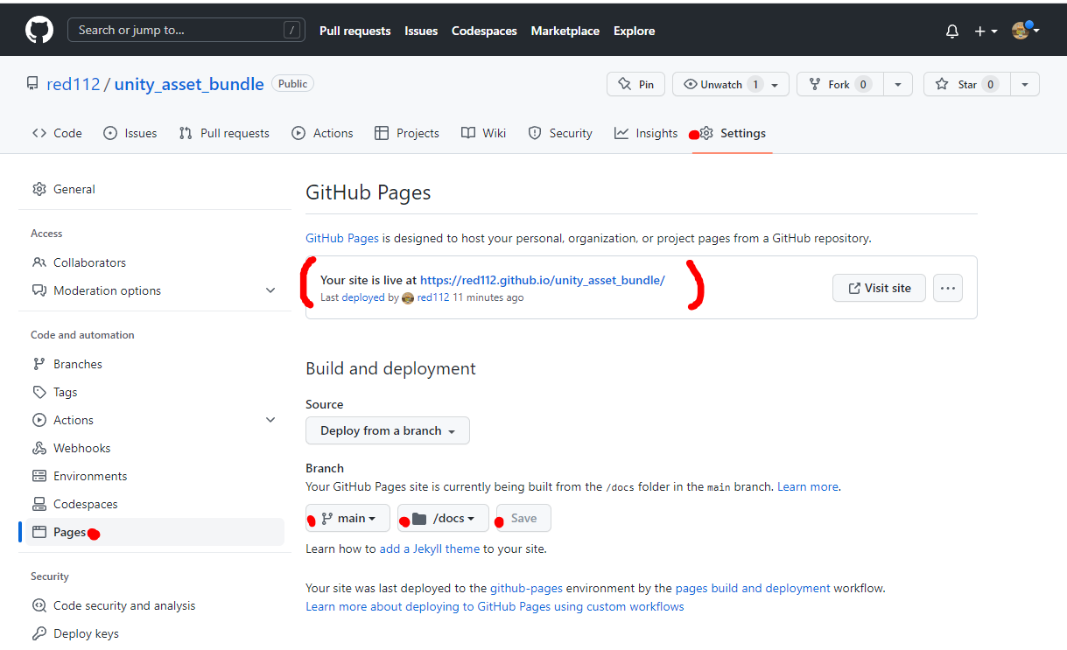Open the main branch selector
1067x650 pixels.
pyautogui.click(x=347, y=518)
